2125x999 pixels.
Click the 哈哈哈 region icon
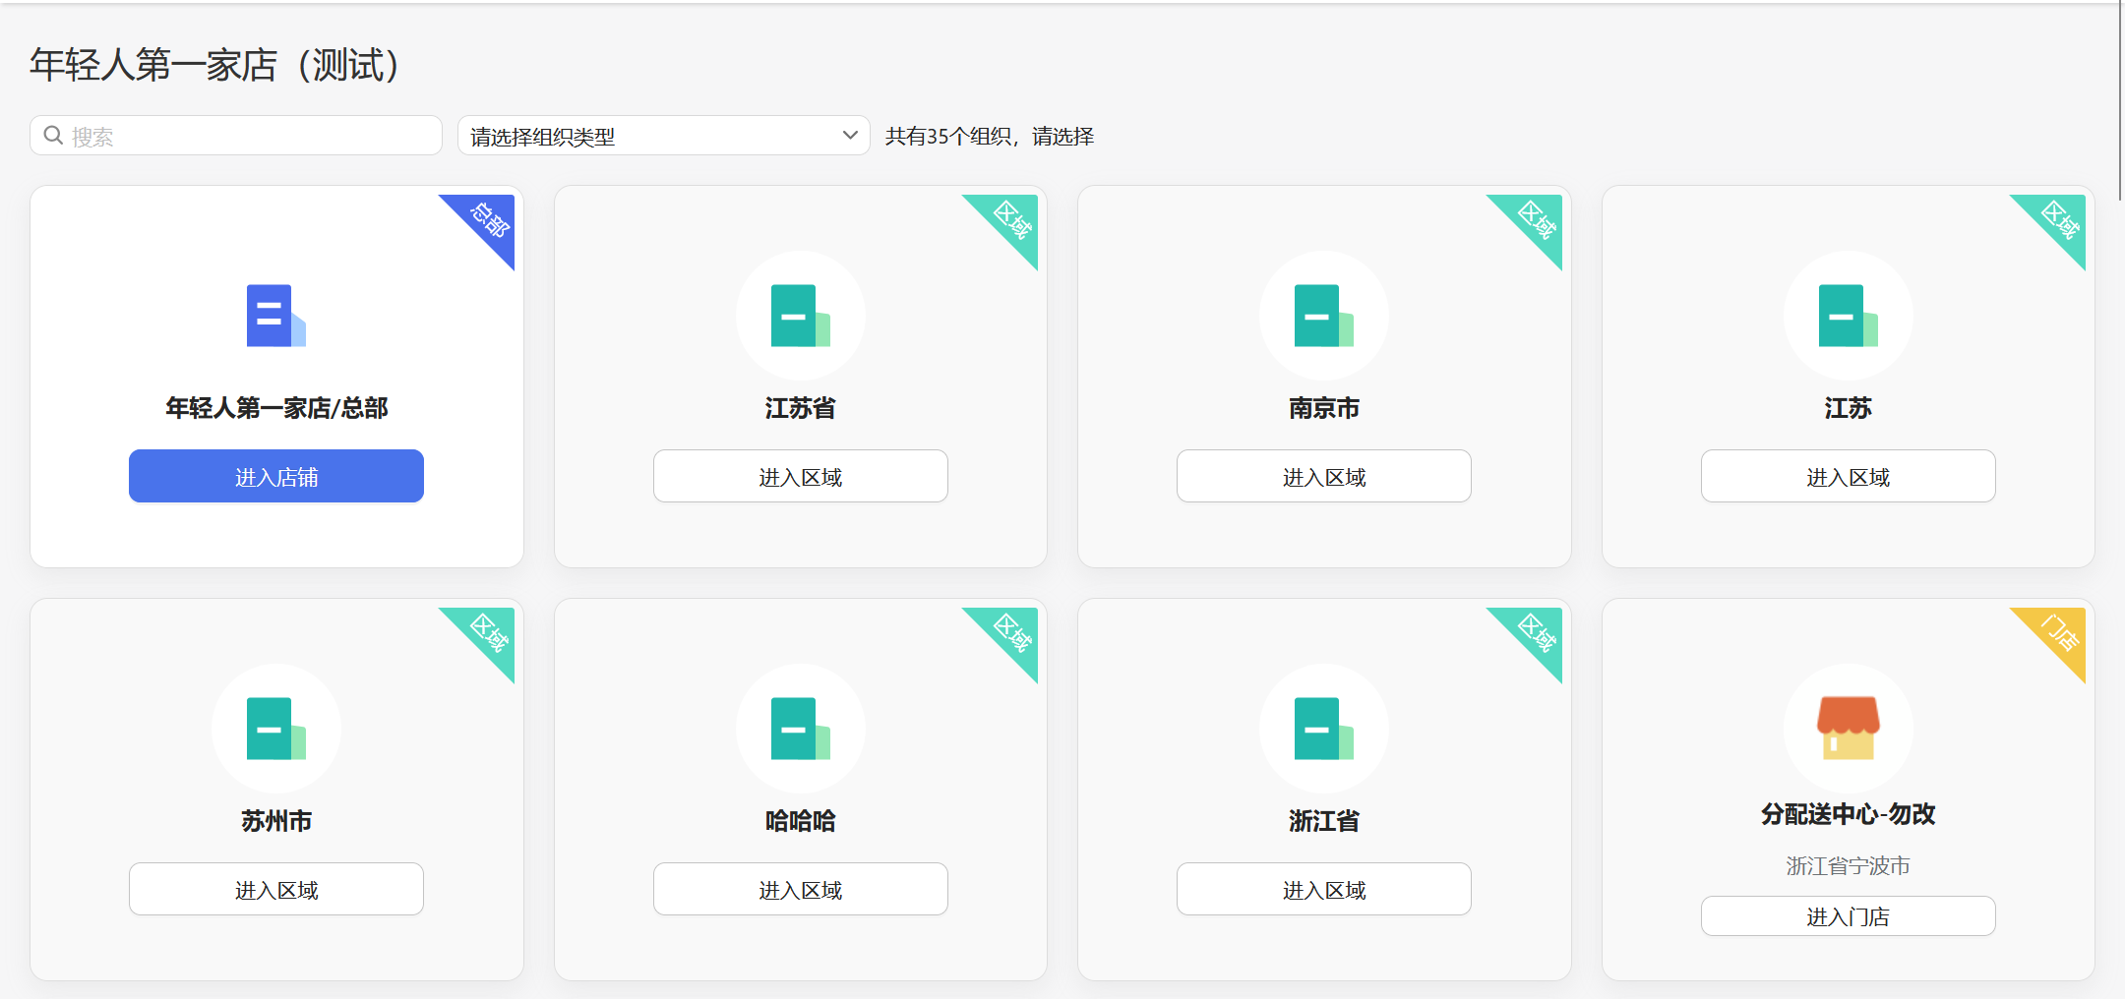click(801, 729)
